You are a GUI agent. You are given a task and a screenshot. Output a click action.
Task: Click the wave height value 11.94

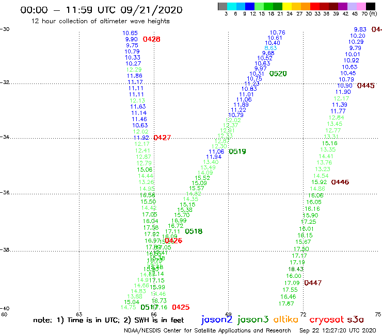click(214, 157)
